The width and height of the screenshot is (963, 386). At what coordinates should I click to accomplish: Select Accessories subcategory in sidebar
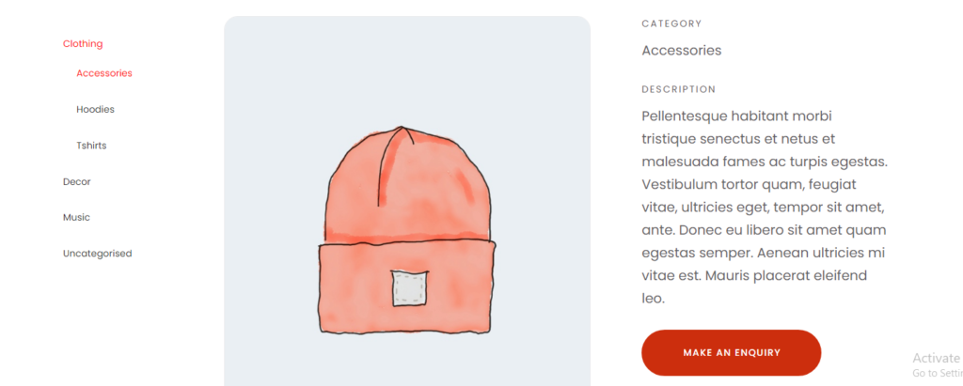(x=104, y=73)
